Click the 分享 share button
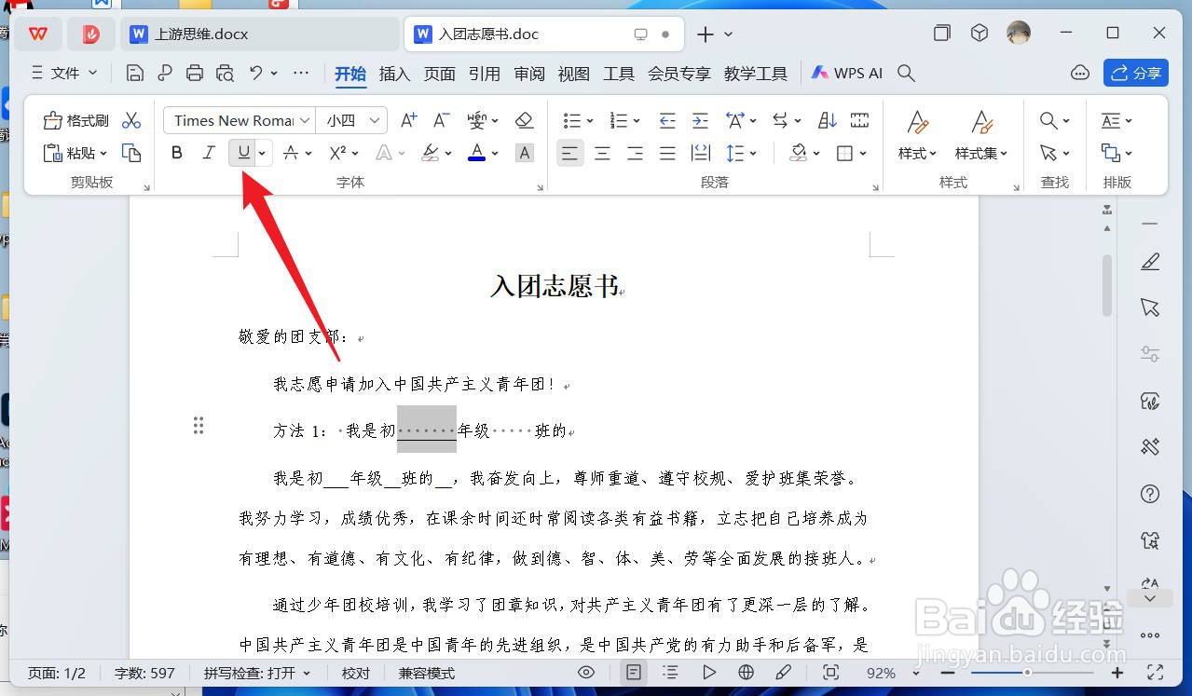The image size is (1192, 696). pos(1135,73)
